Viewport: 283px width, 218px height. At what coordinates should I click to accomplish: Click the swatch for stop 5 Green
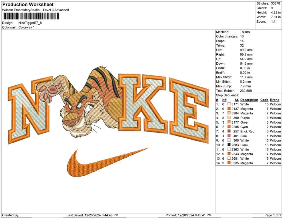[x=229, y=122]
